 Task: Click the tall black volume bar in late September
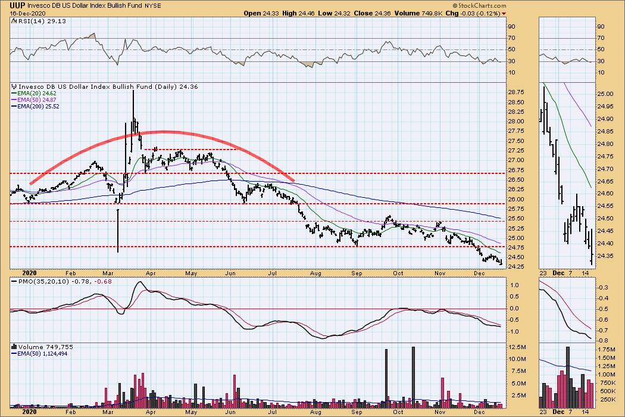click(x=386, y=379)
